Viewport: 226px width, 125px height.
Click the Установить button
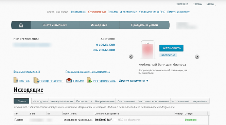(x=171, y=48)
